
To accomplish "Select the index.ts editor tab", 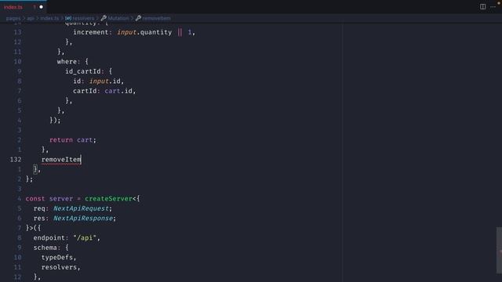I will pos(23,7).
